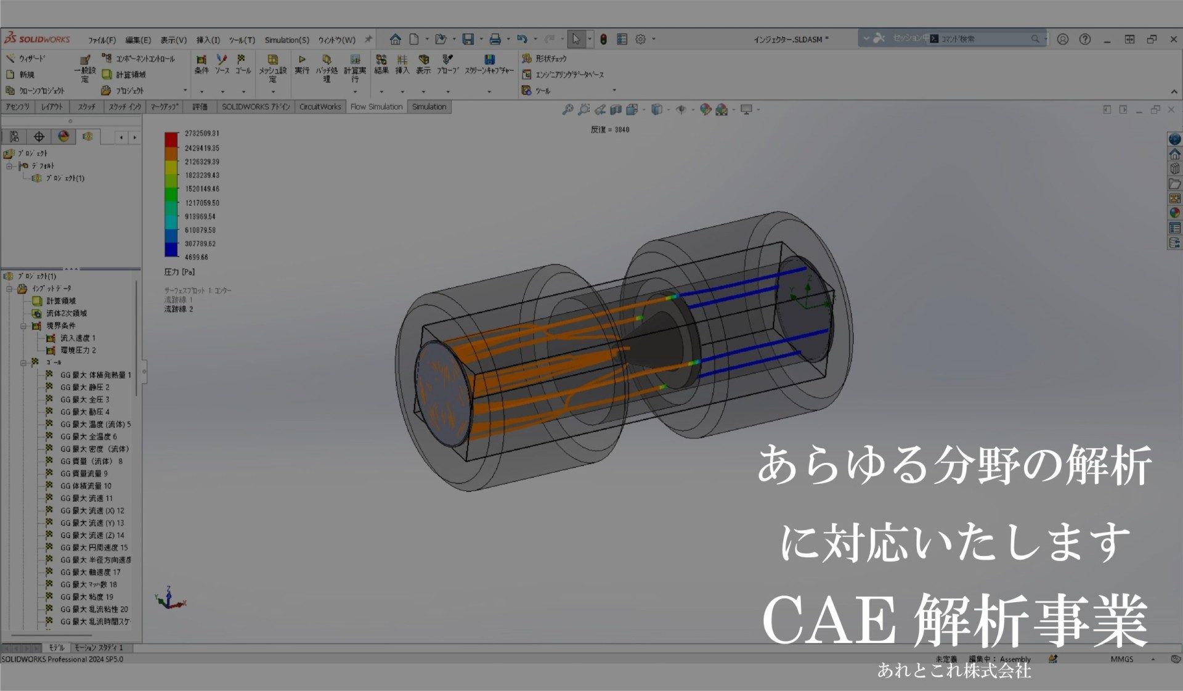Select the プローブ probe tool

pyautogui.click(x=448, y=64)
